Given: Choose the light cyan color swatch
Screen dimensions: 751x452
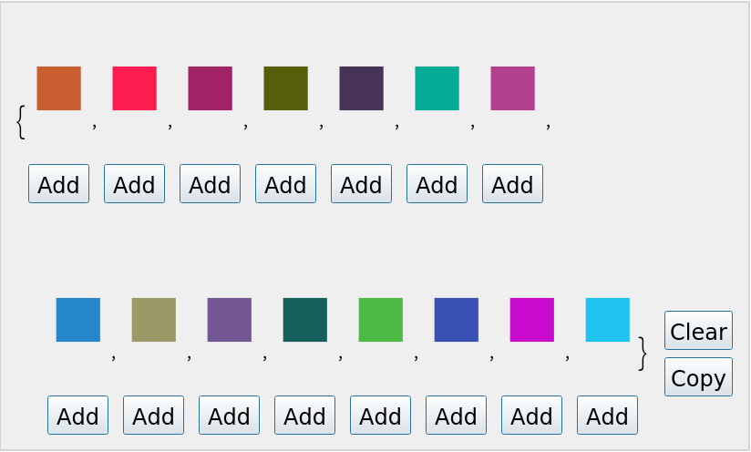Looking at the screenshot, I should (607, 320).
